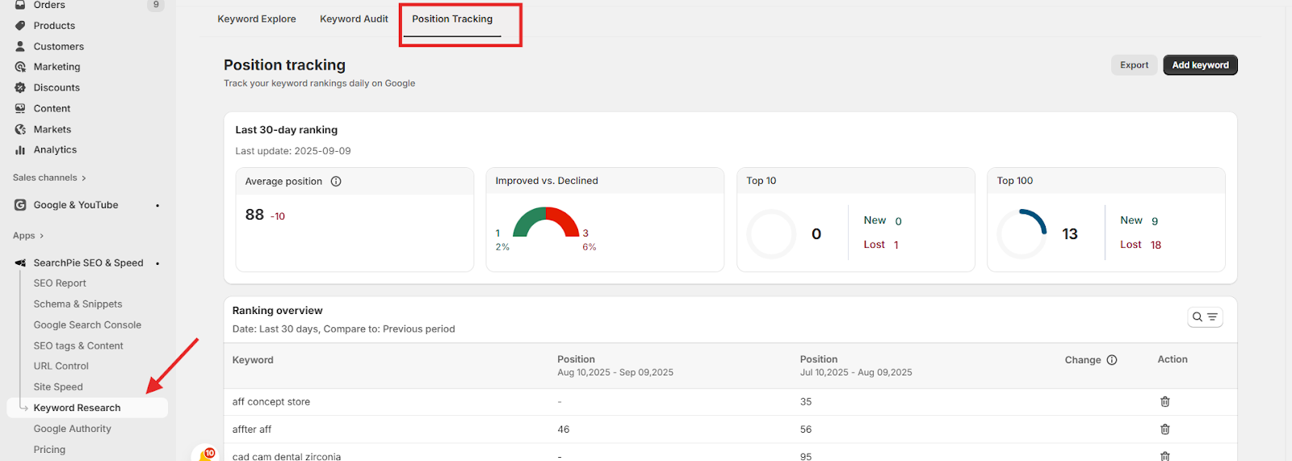The height and width of the screenshot is (461, 1292).
Task: Go to Site Speed page
Action: (58, 388)
